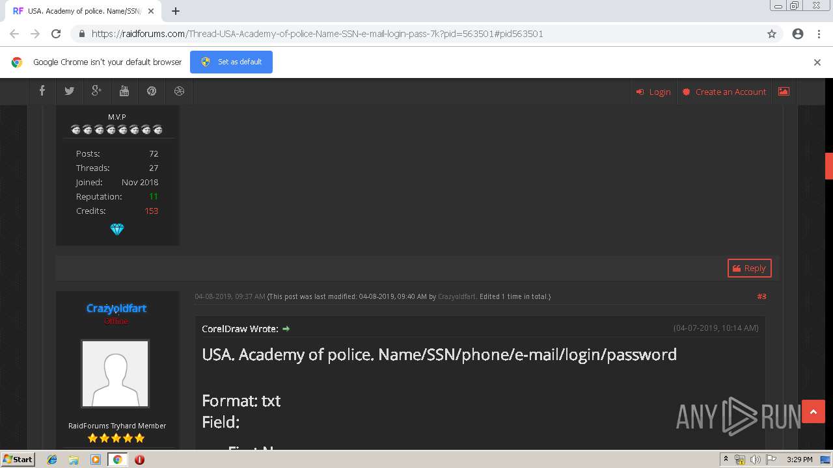Launch Internet Explorer from taskbar

click(52, 460)
